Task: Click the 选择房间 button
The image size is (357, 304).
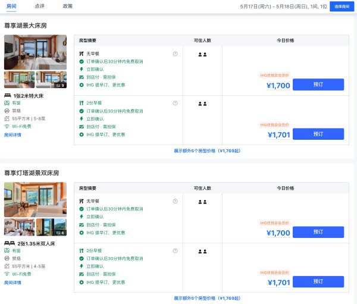Action: (x=342, y=7)
